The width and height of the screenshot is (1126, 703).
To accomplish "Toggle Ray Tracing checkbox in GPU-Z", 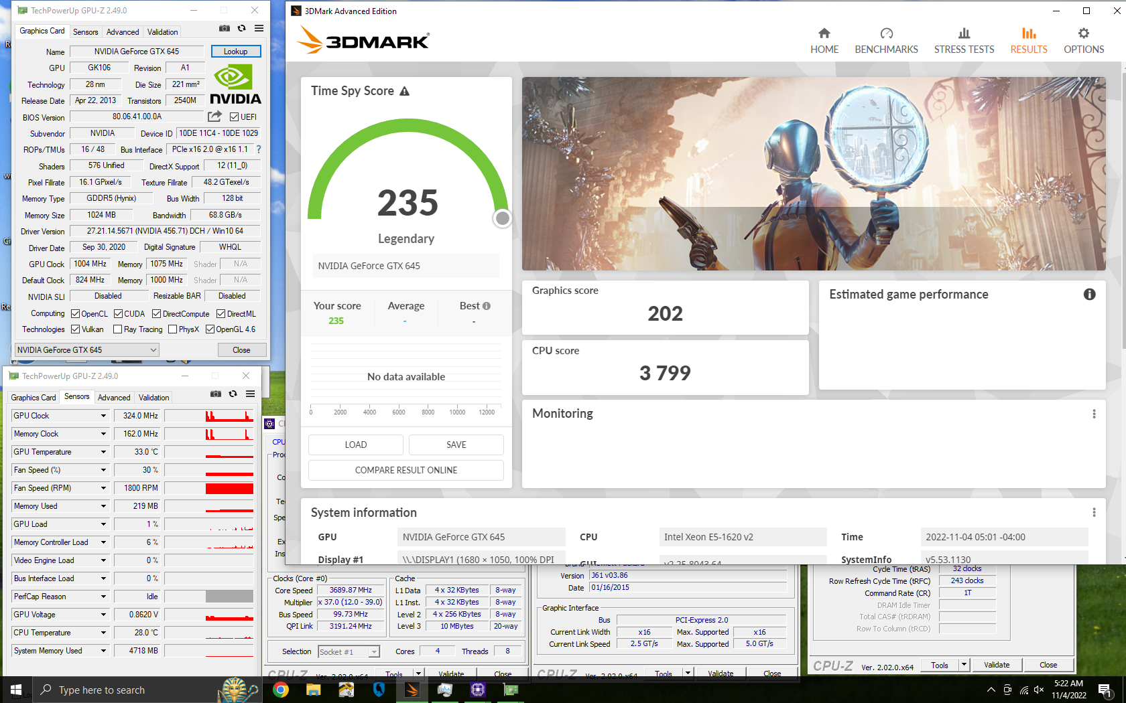I will 117,329.
